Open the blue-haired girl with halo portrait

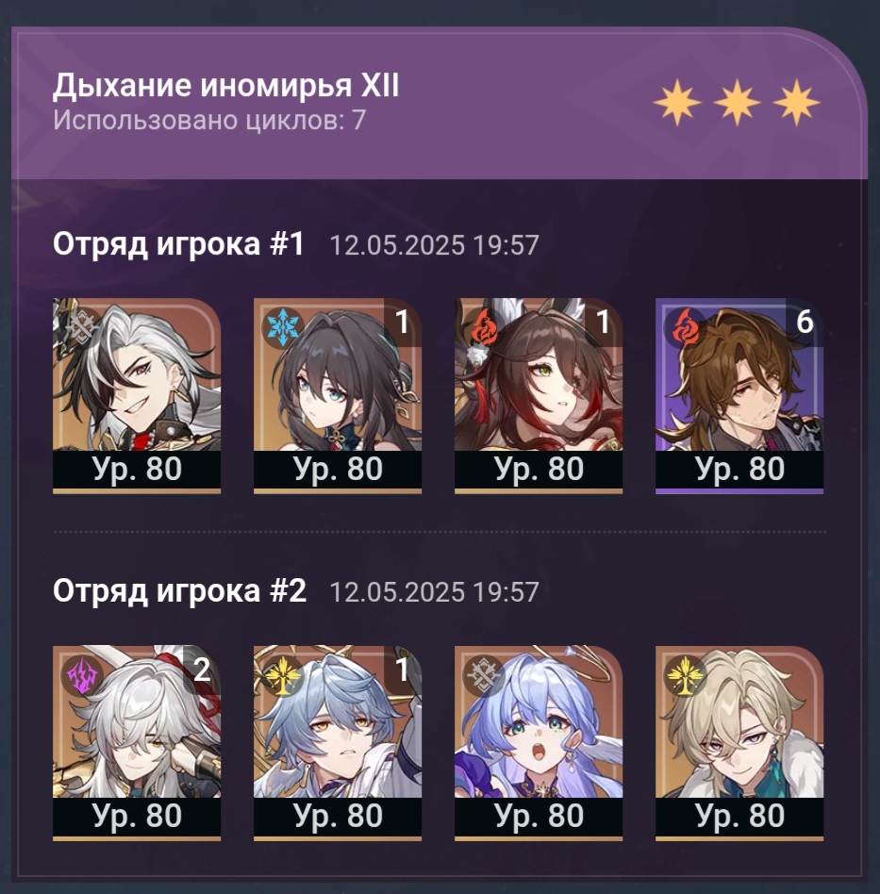coord(539,742)
